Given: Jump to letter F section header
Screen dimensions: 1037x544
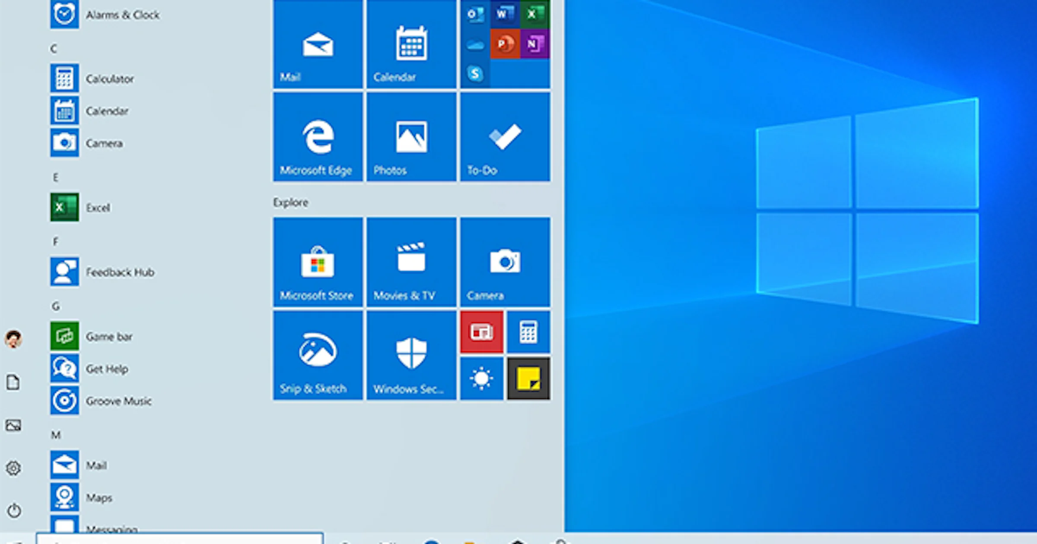Looking at the screenshot, I should coord(55,241).
